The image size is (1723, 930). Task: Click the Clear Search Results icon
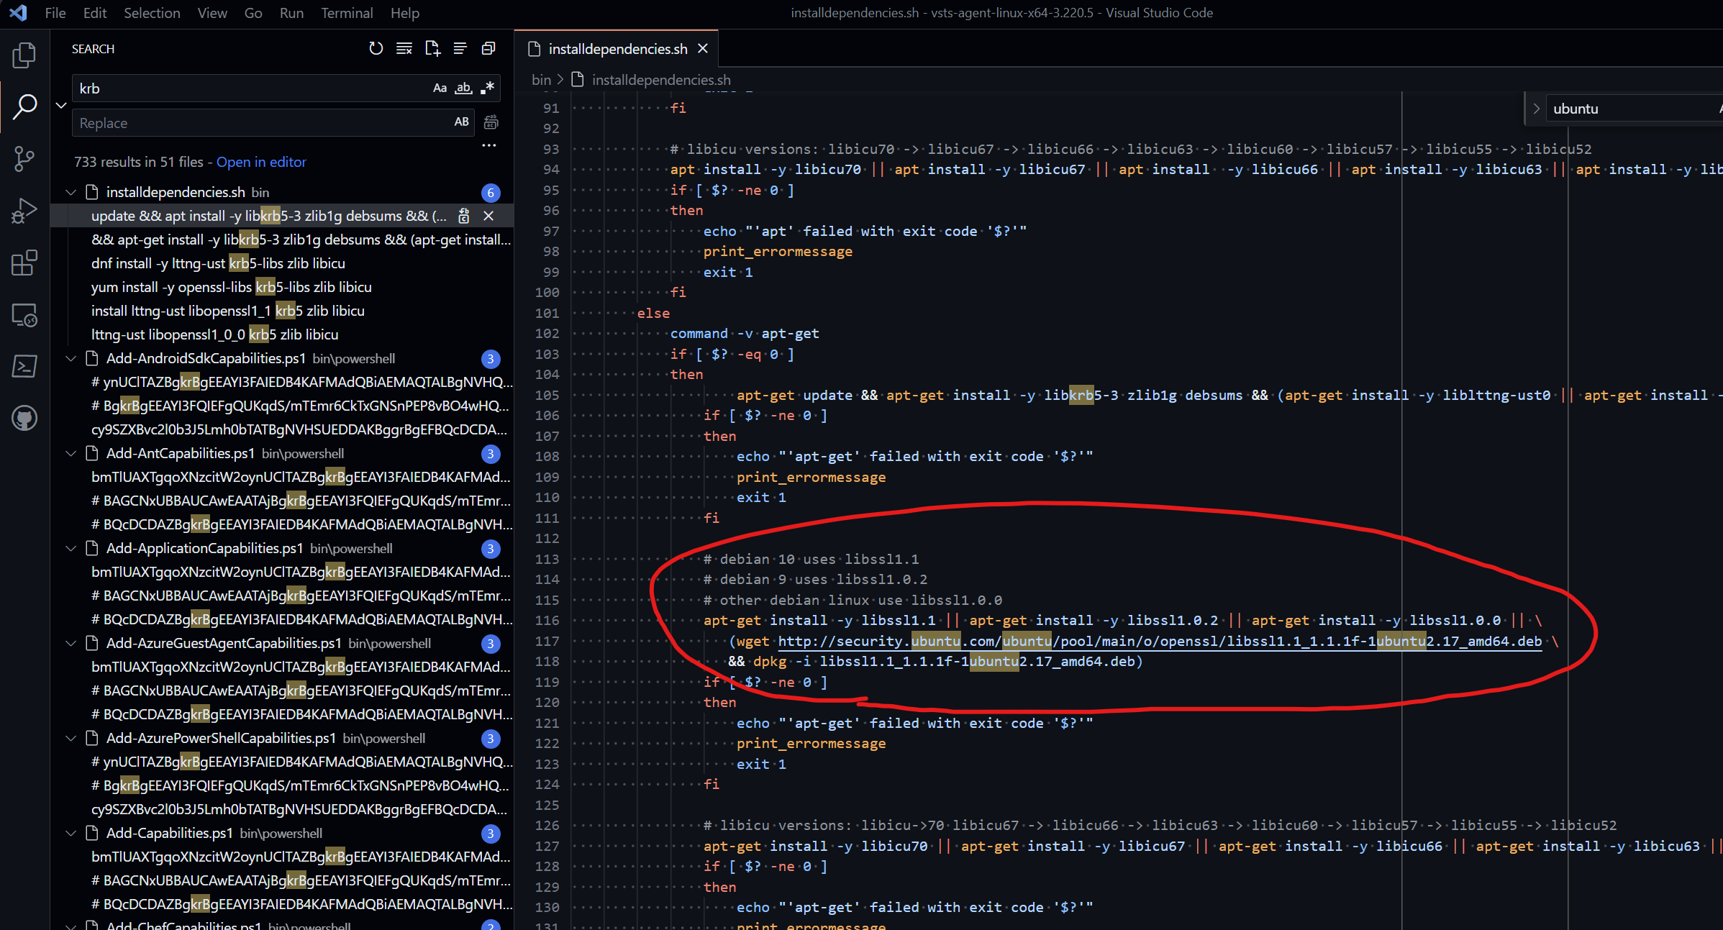pyautogui.click(x=404, y=49)
